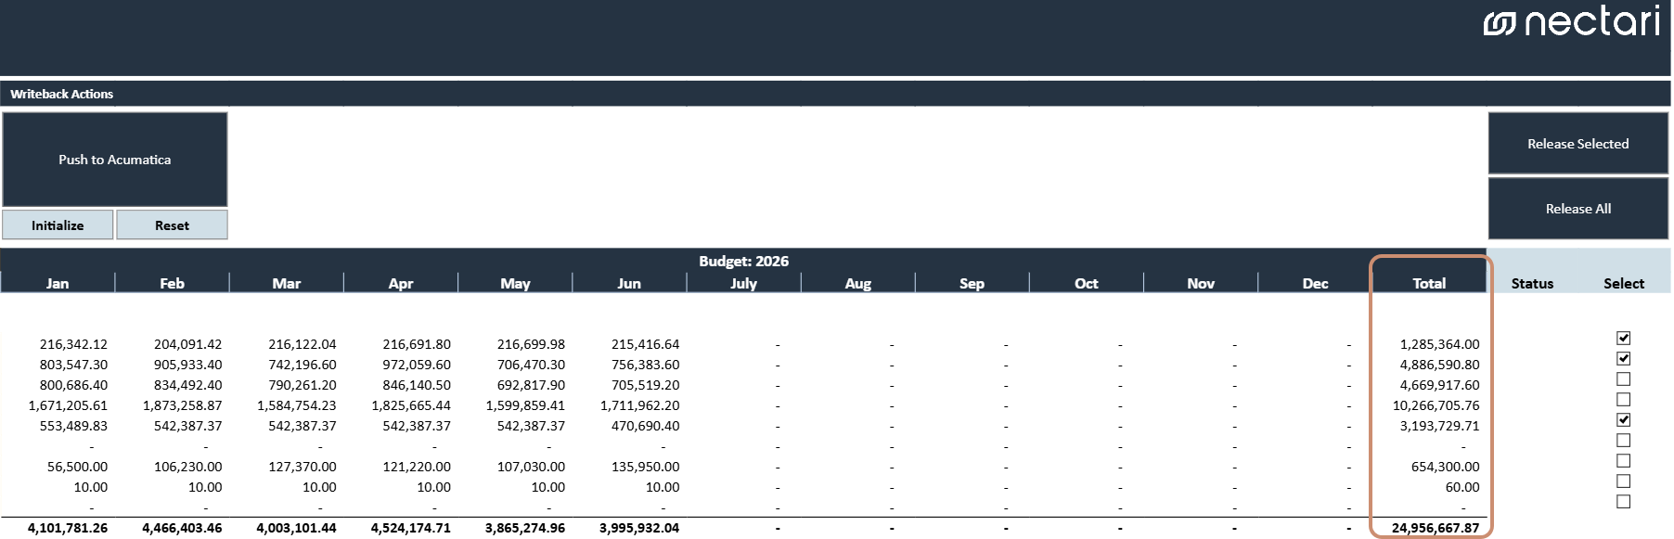Select the May cell 107,030.00
Viewport: 1674px width, 539px height.
click(x=531, y=467)
